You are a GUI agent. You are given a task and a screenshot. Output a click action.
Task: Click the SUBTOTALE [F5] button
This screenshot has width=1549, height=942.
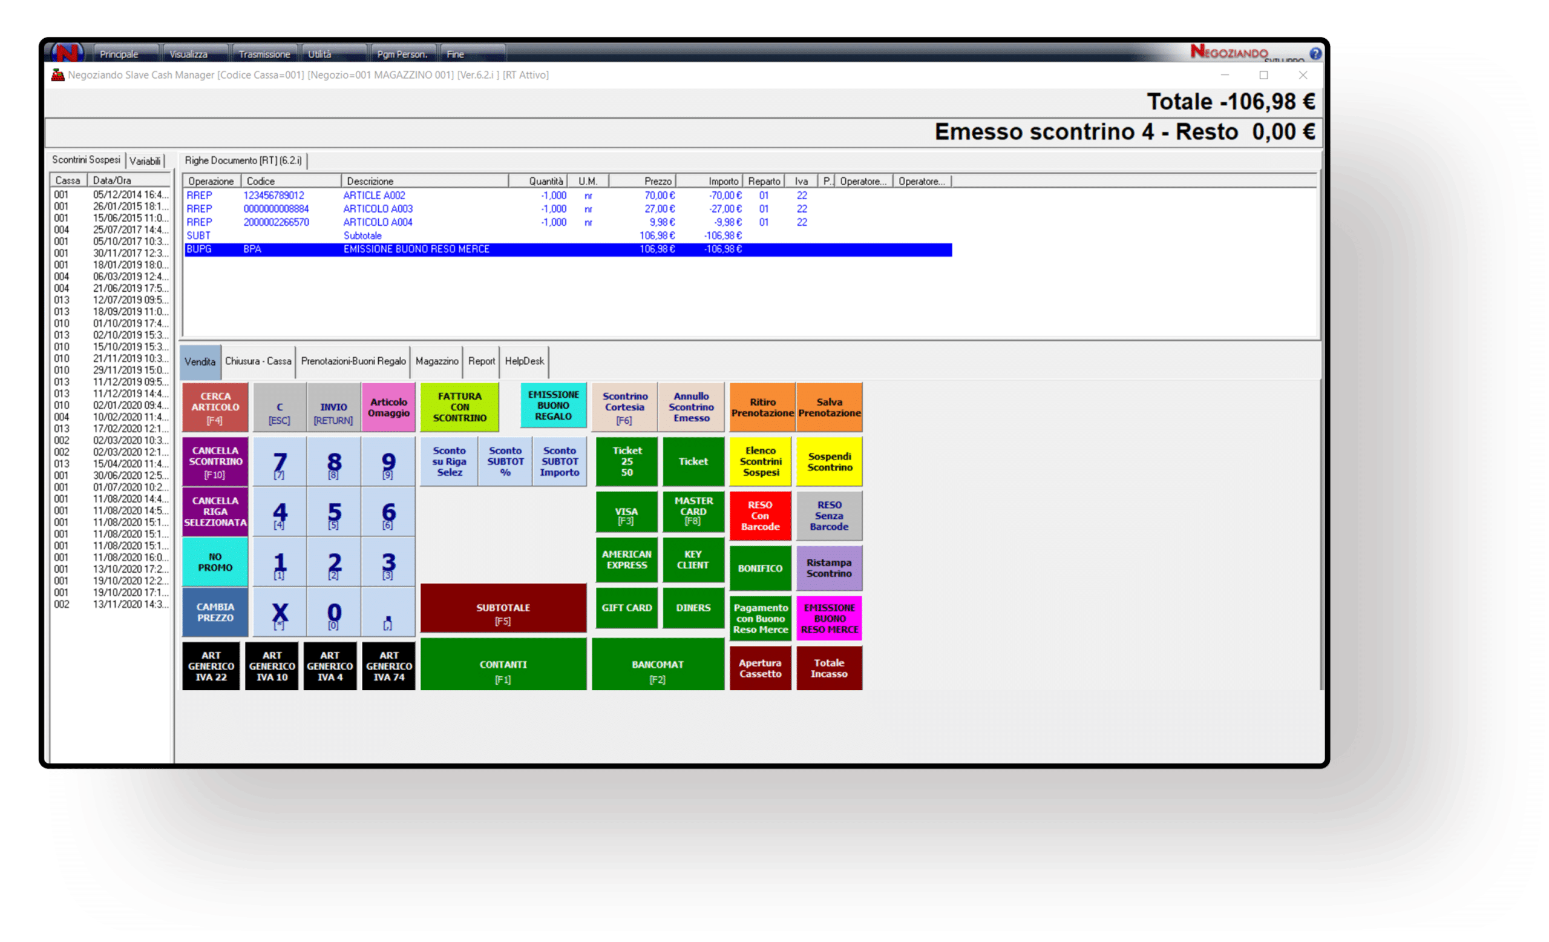coord(503,608)
